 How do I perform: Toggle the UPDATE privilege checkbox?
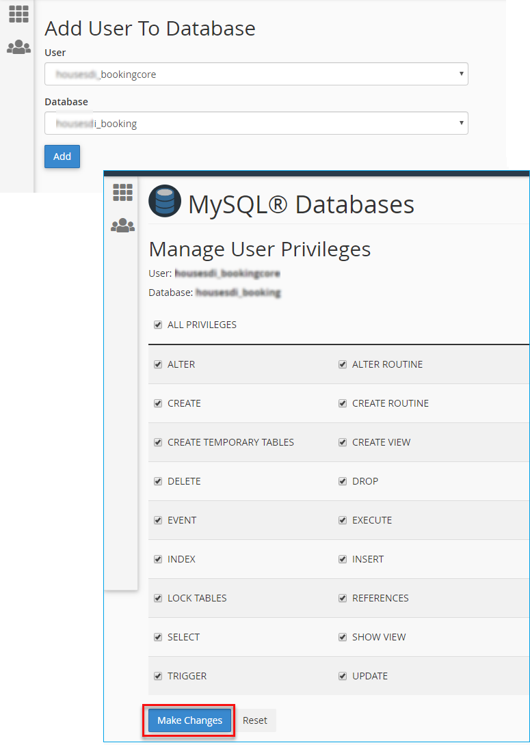[x=343, y=676]
